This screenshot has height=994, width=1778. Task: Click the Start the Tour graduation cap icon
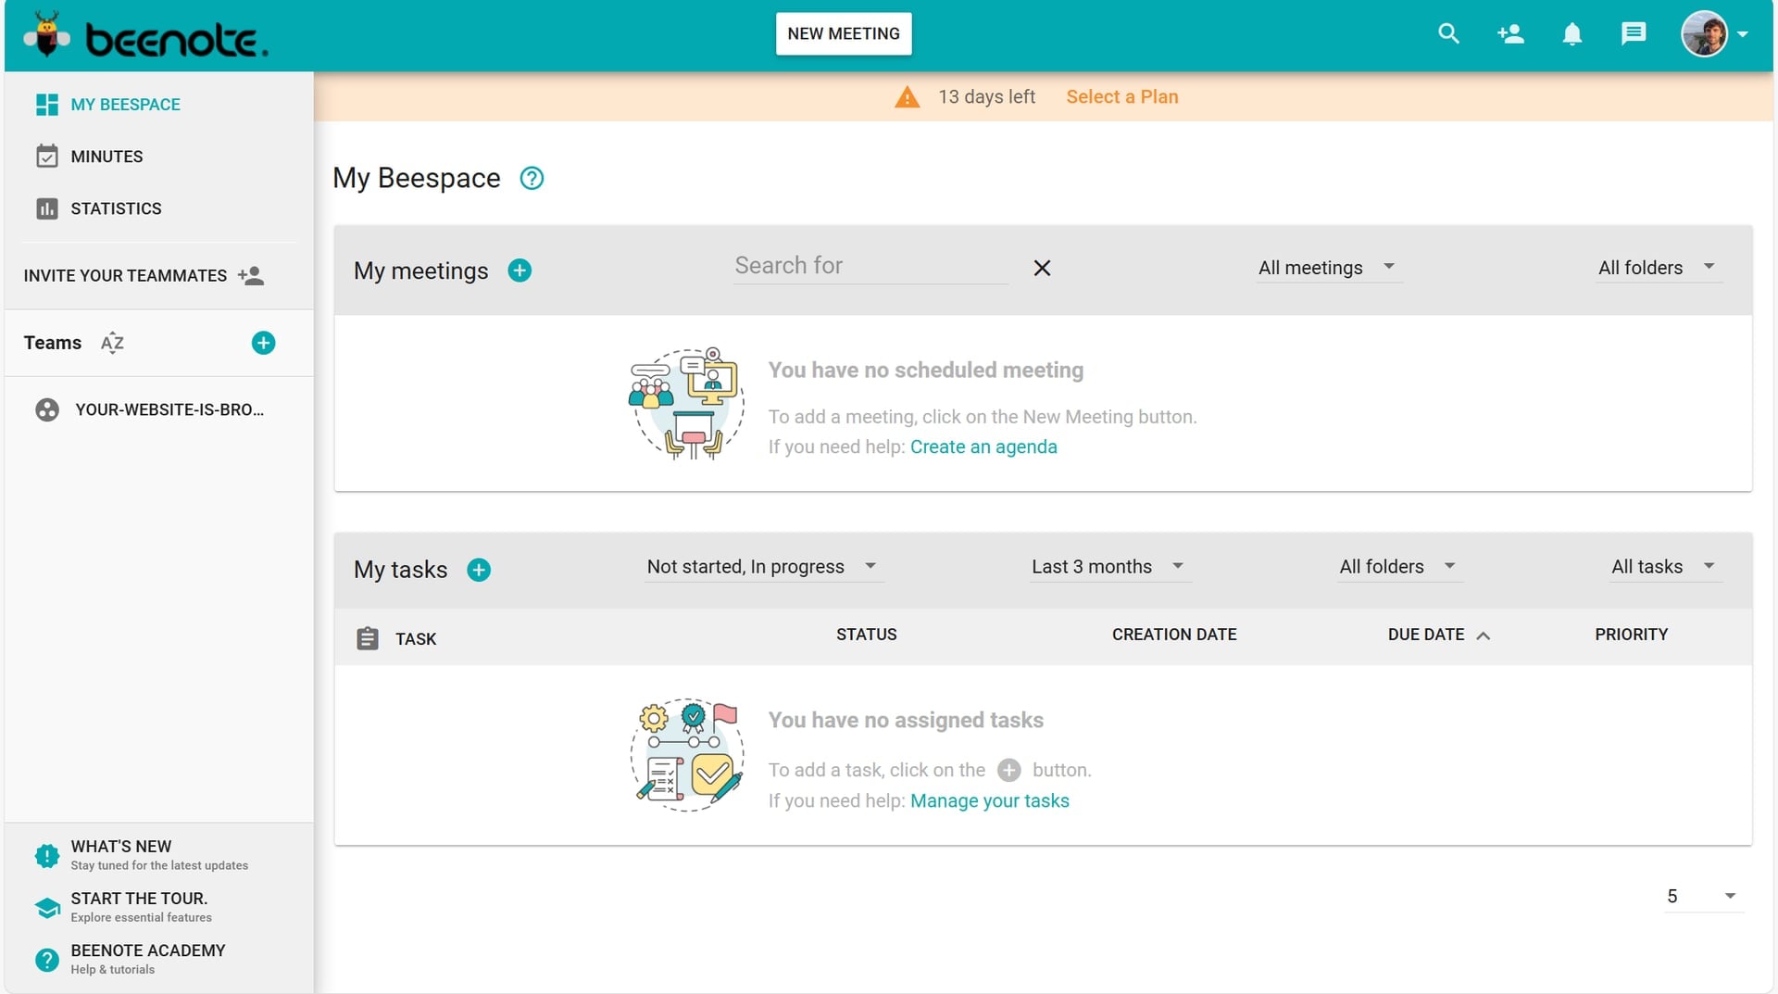click(x=47, y=907)
